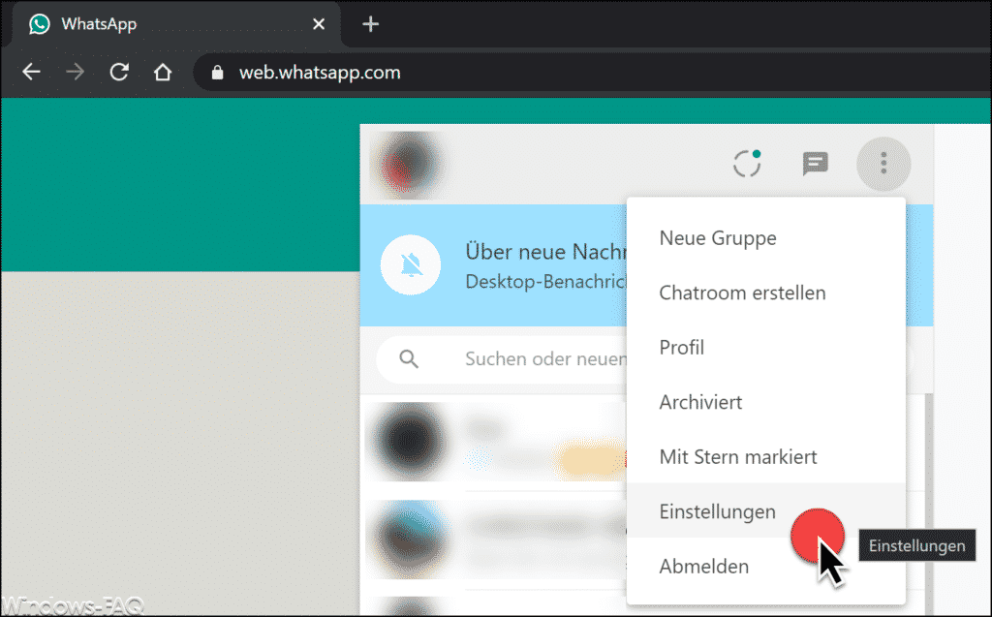Click the browser forward arrow
This screenshot has height=617, width=992.
coord(75,72)
